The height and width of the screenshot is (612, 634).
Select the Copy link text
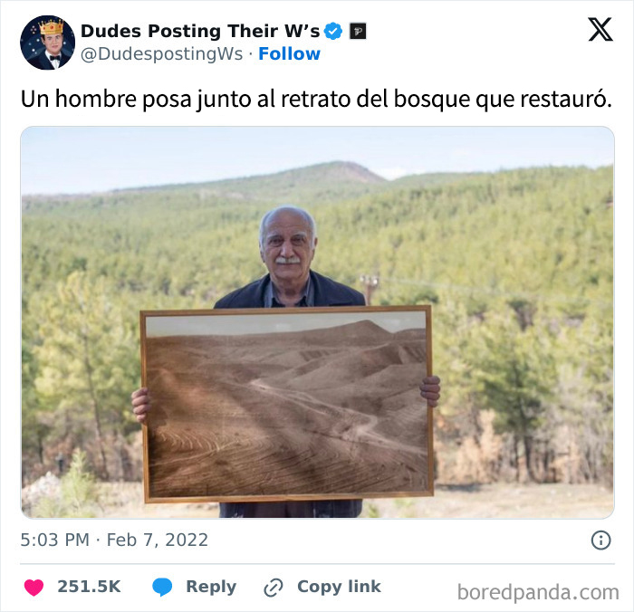(339, 587)
